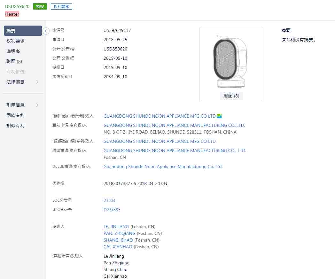Open current assignee GUANGDONG SHUNDE NOON APPLIANCE MFG CO LTD link
The image size is (335, 279).
tap(160, 116)
